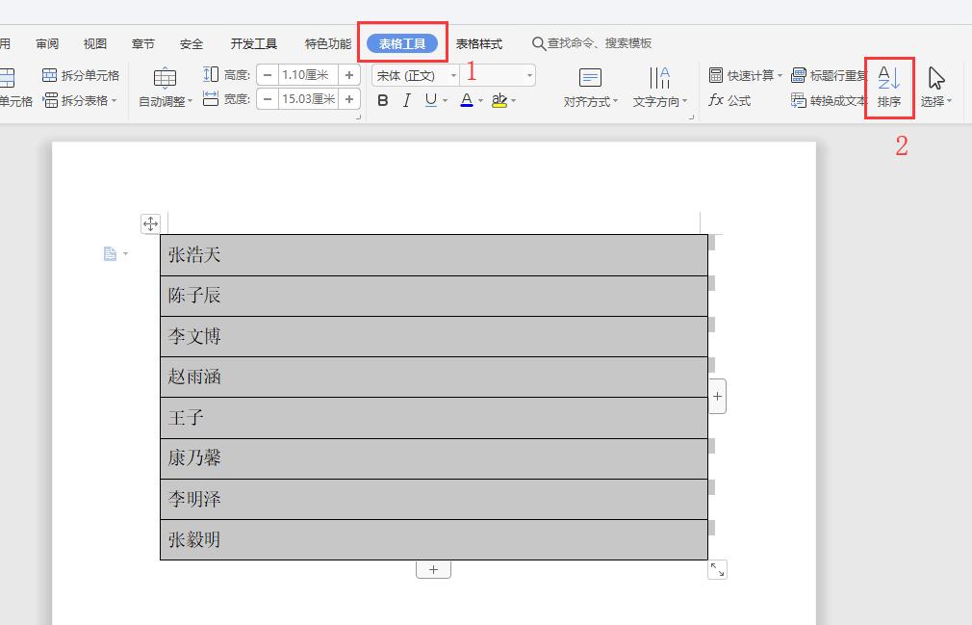Toggle bold formatting
972x625 pixels.
click(x=382, y=99)
